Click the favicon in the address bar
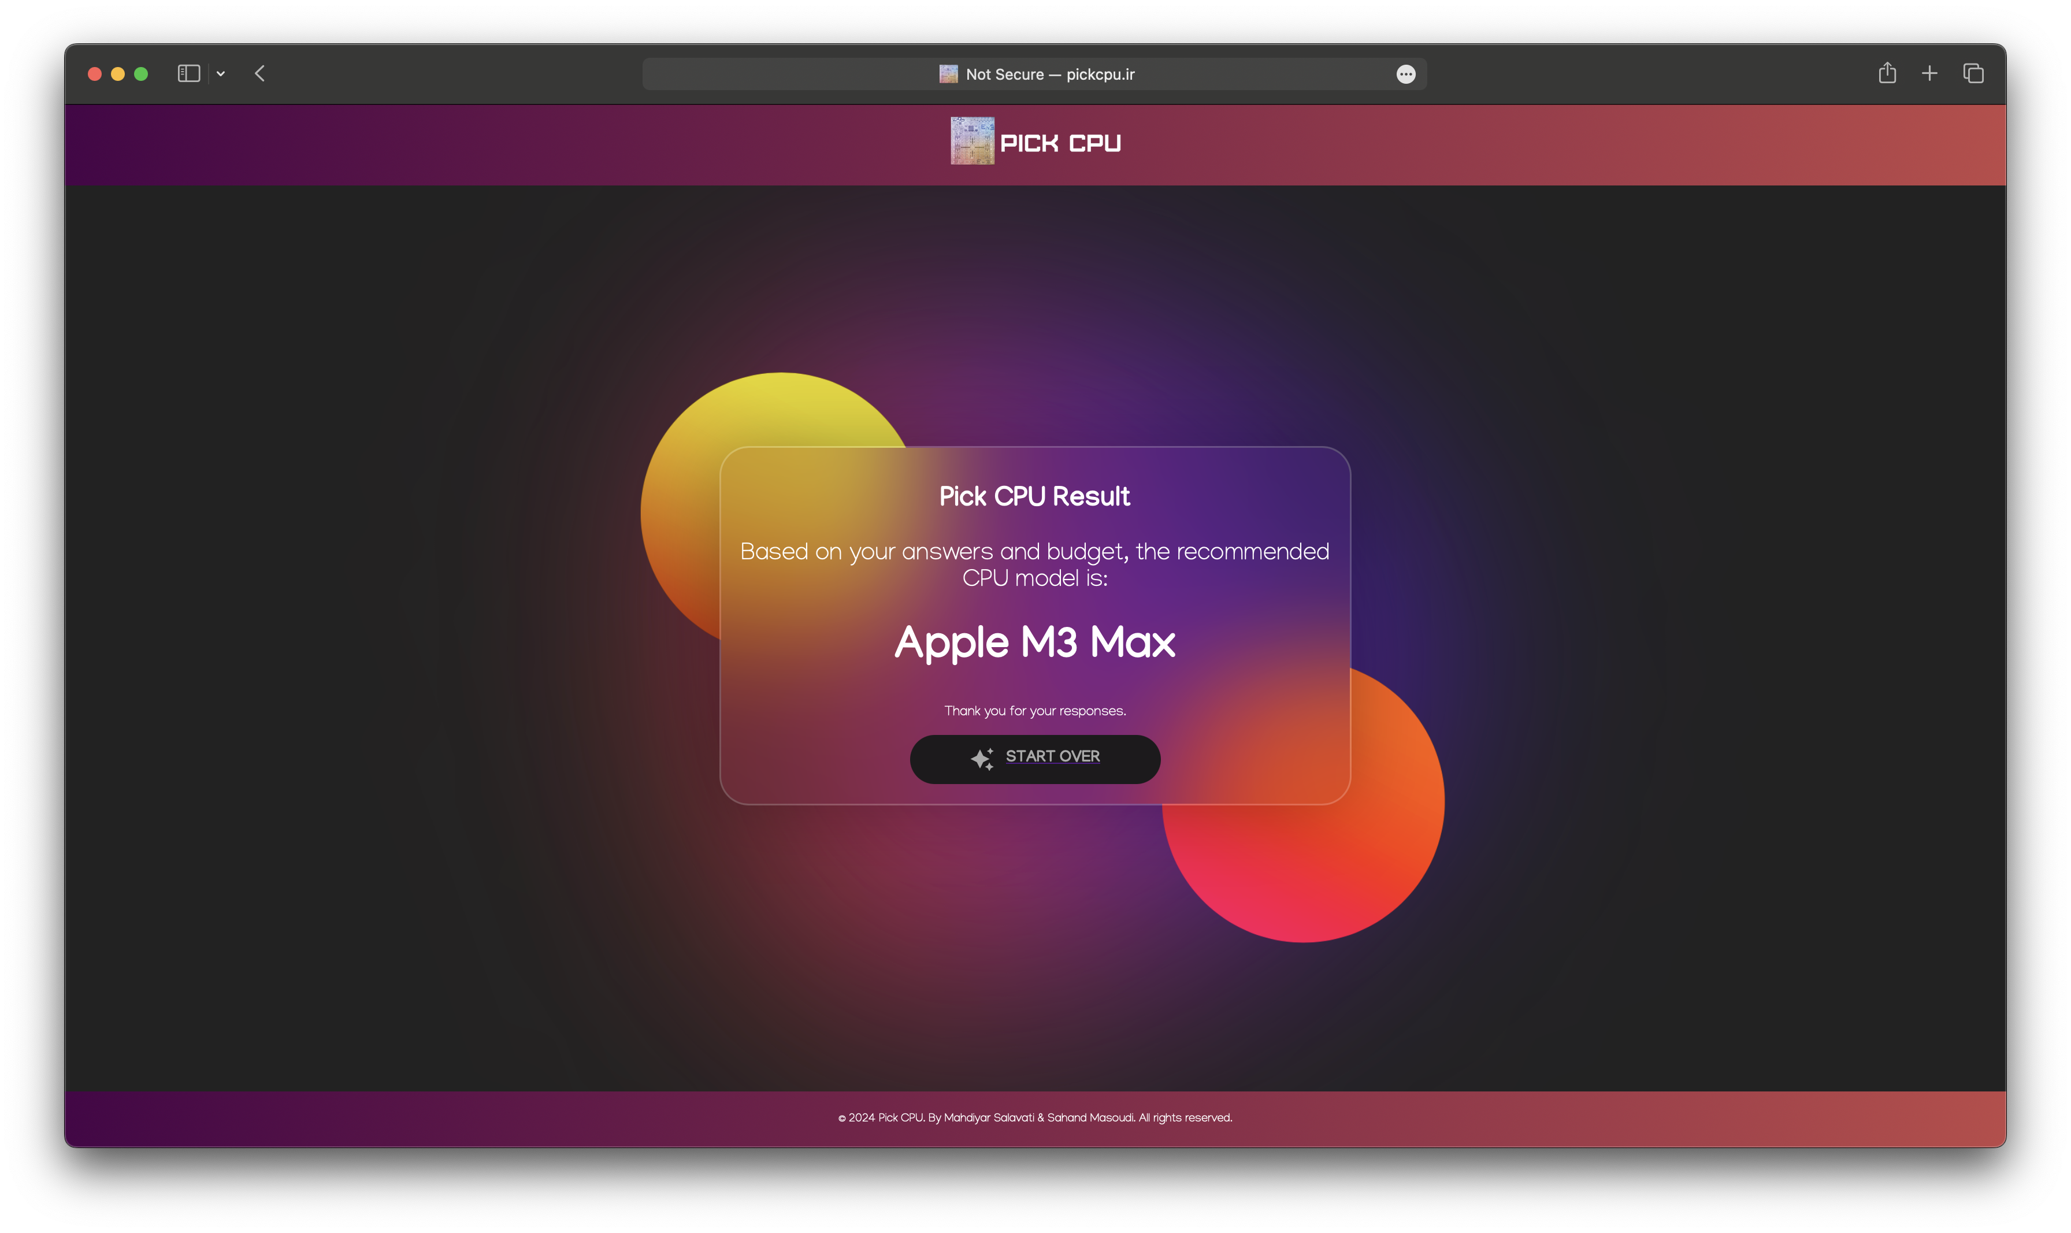Viewport: 2071px width, 1233px height. [948, 74]
